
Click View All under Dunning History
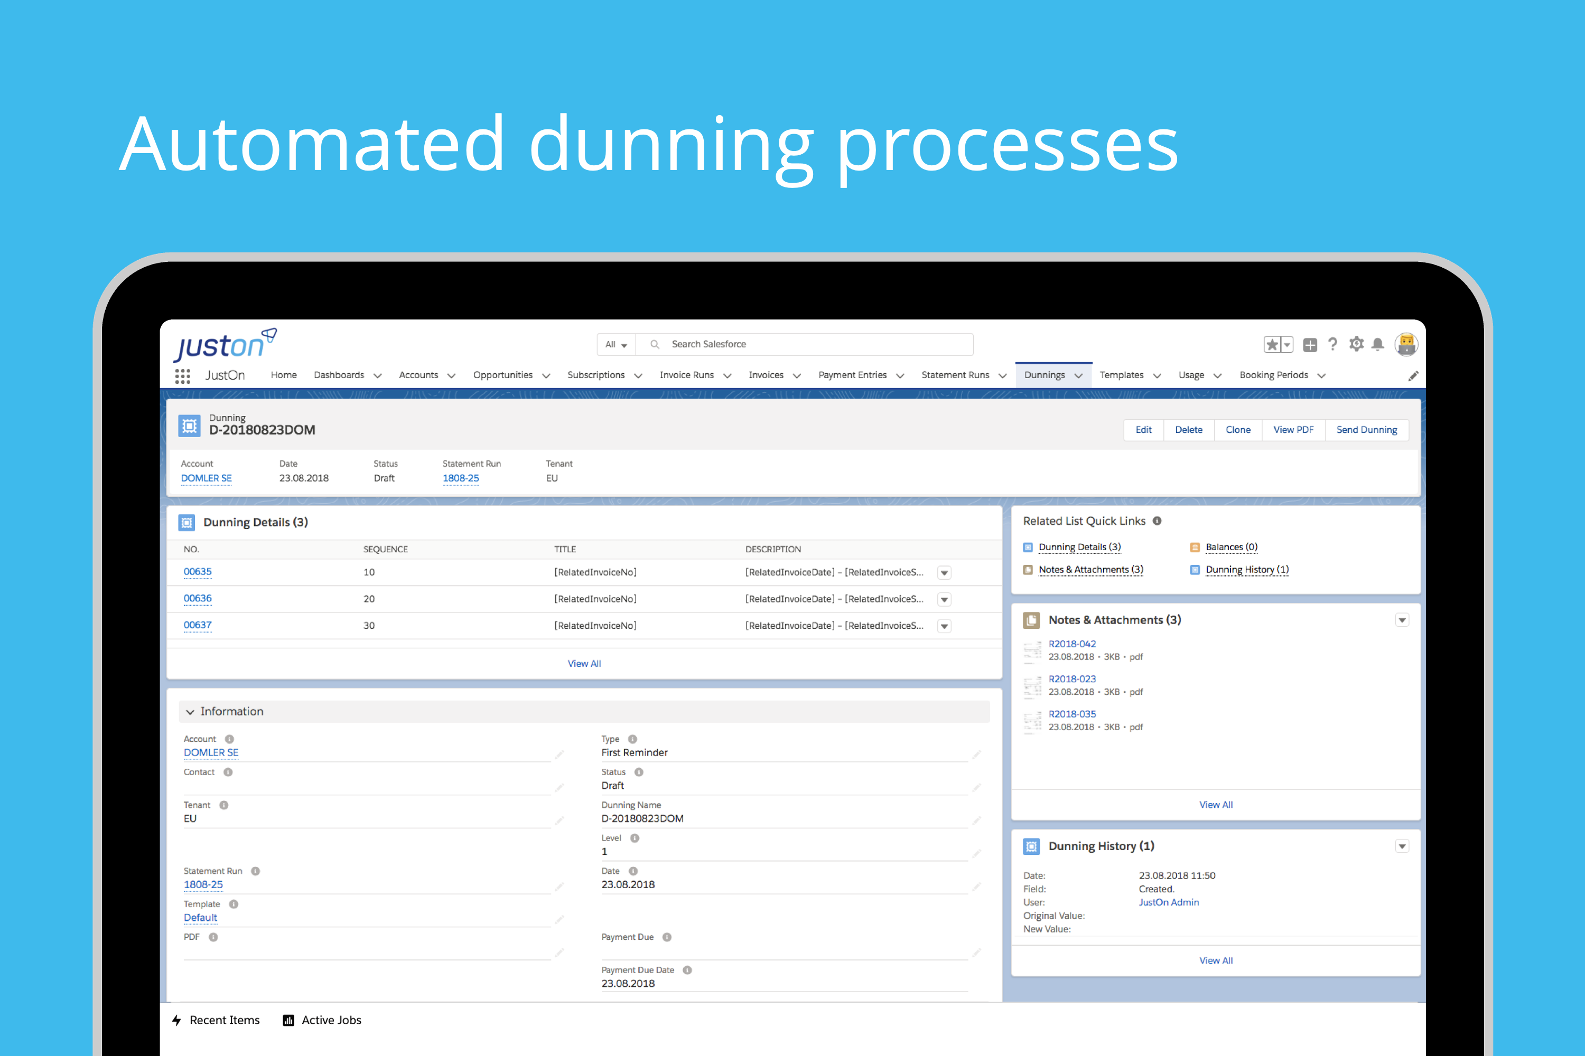(1216, 960)
